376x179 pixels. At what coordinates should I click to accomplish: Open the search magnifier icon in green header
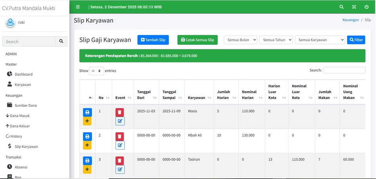click(x=342, y=7)
